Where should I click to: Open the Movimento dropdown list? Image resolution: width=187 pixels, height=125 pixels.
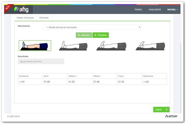pos(92,27)
